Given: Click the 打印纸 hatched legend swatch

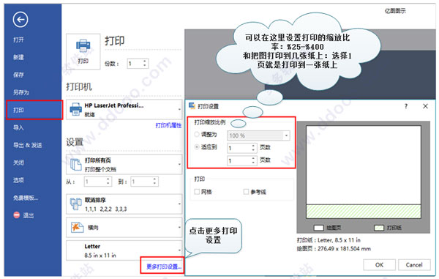Looking at the screenshot, I should point(379,228).
